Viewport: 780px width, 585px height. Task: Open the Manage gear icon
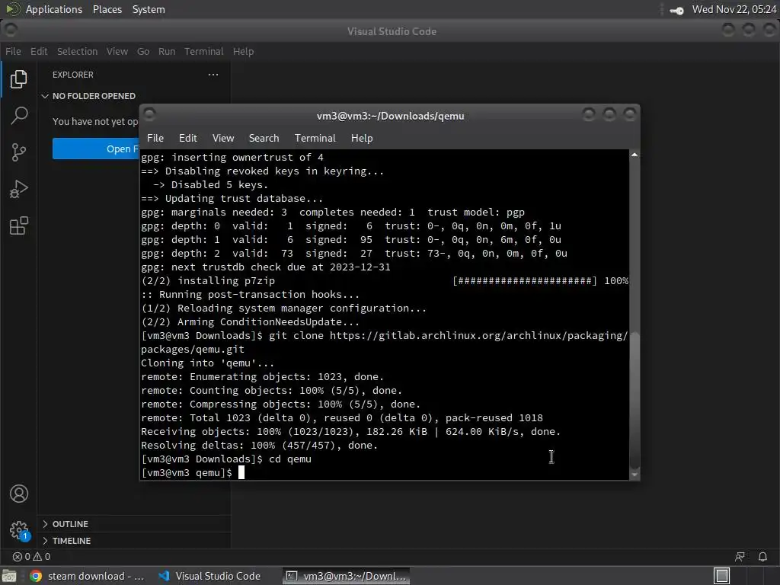pos(19,530)
